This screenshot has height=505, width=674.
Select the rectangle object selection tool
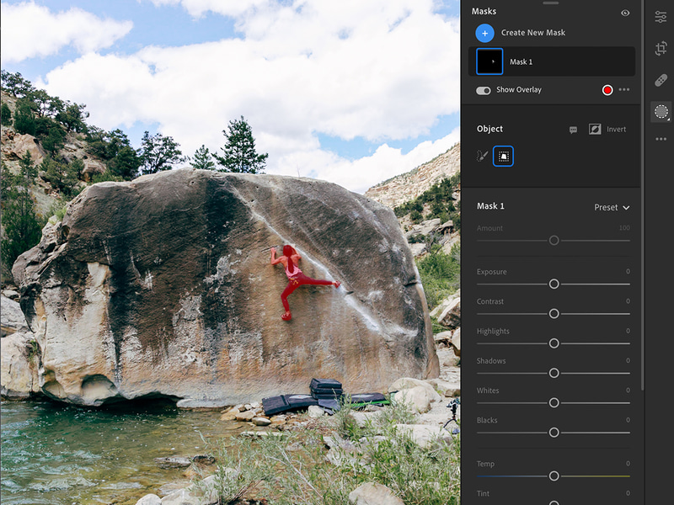tap(503, 156)
